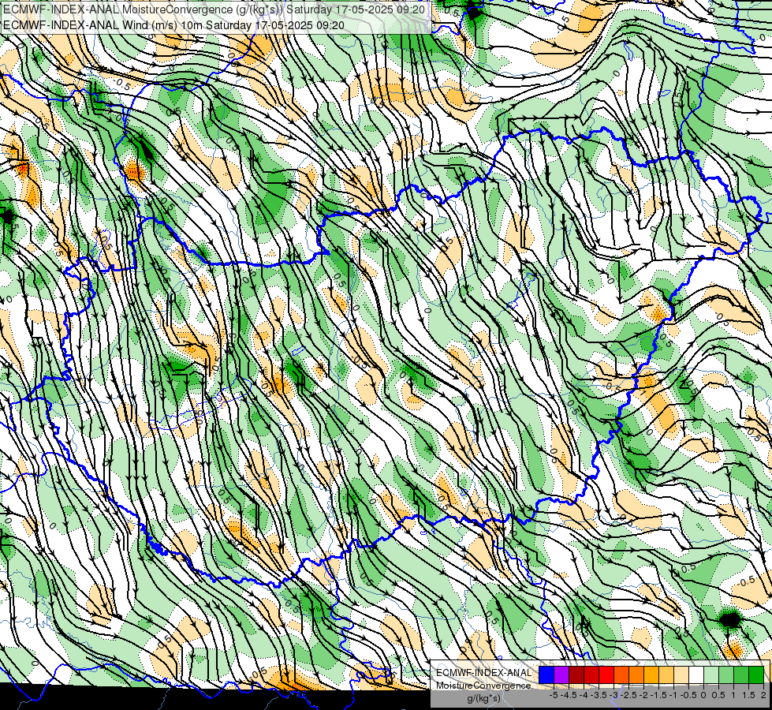Viewport: 772px width, 710px height.
Task: Click the ECMWF-INDEX-ANAL label in the legend
Action: coord(484,673)
